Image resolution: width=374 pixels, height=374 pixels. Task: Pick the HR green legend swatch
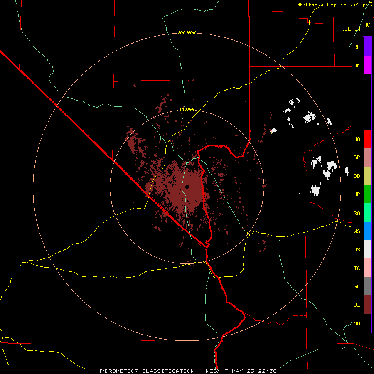[x=367, y=194]
